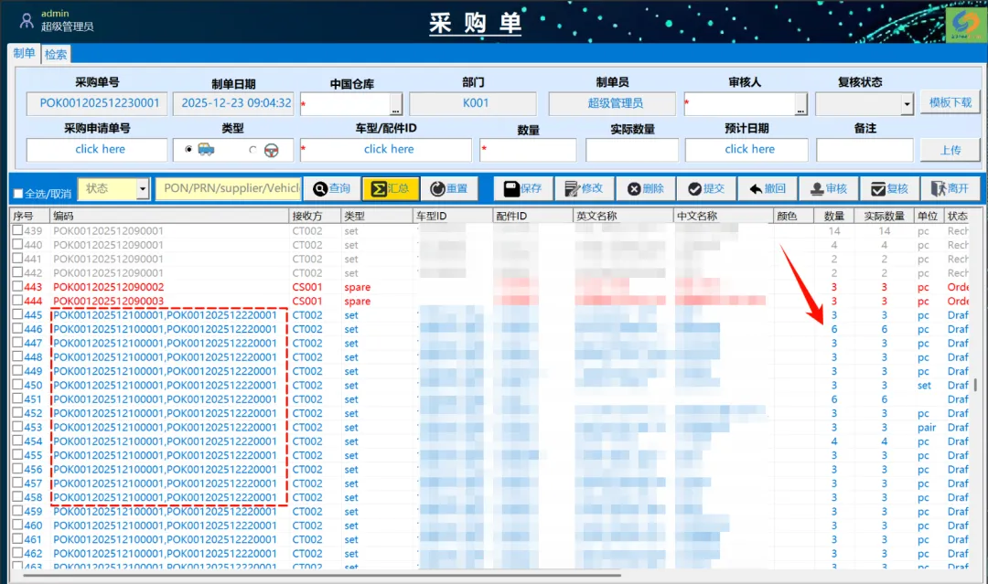Click the 模板下载 template download button

coord(950,102)
